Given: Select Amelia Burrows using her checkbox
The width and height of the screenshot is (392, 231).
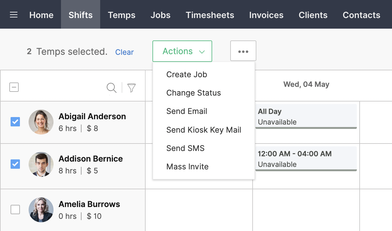Looking at the screenshot, I should 15,210.
